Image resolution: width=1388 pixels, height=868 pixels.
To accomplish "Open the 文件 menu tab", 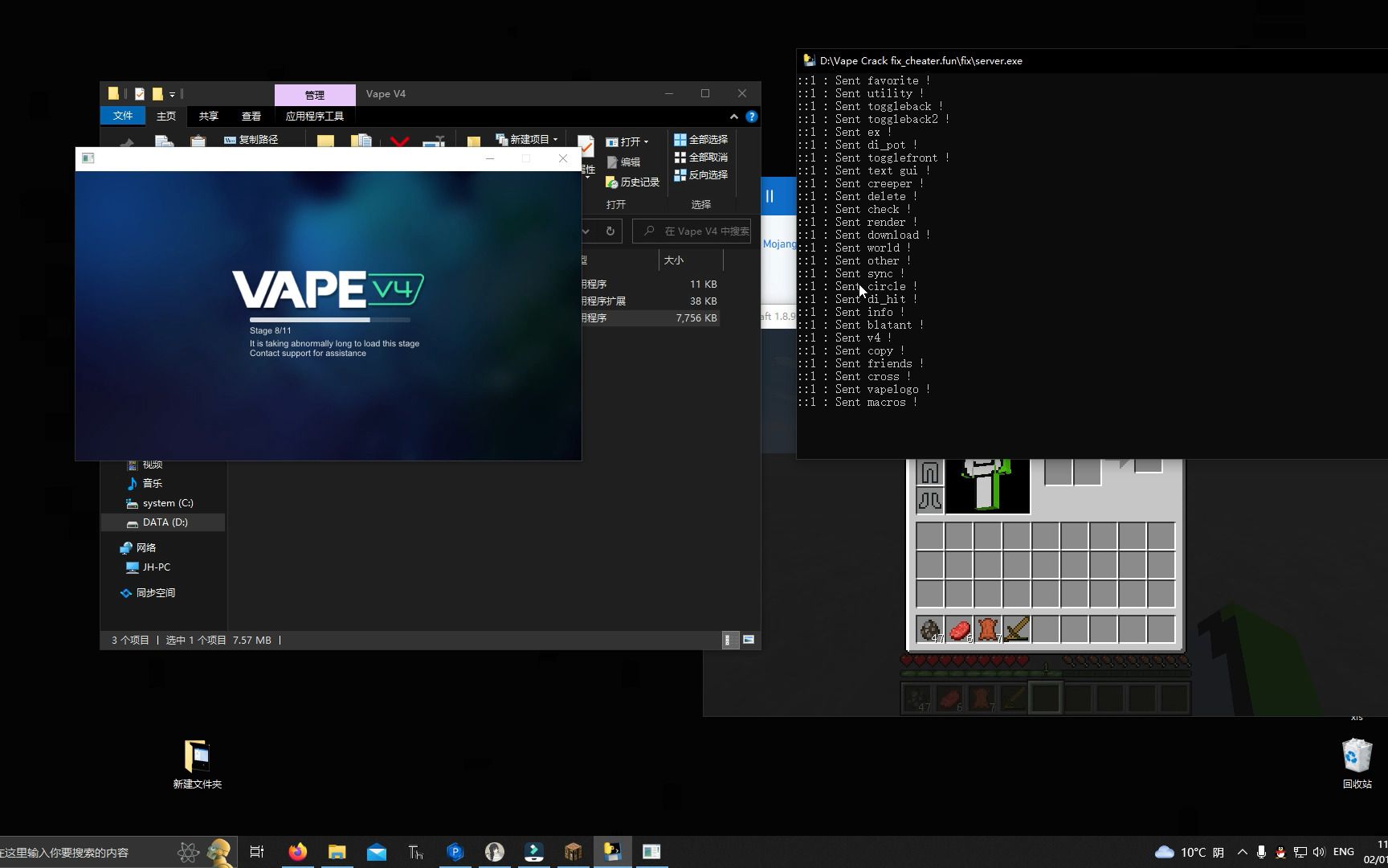I will pyautogui.click(x=122, y=116).
